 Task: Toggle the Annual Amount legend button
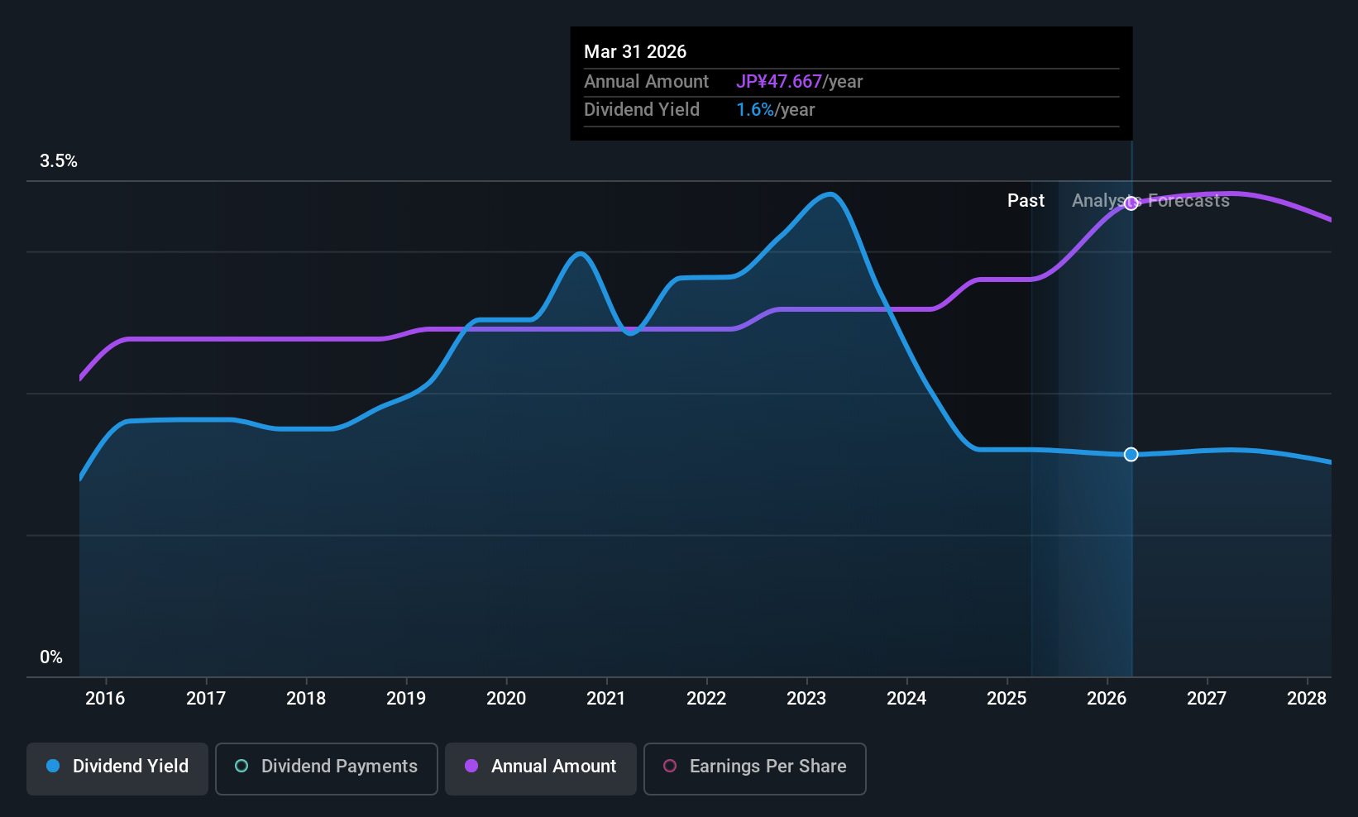pyautogui.click(x=541, y=769)
